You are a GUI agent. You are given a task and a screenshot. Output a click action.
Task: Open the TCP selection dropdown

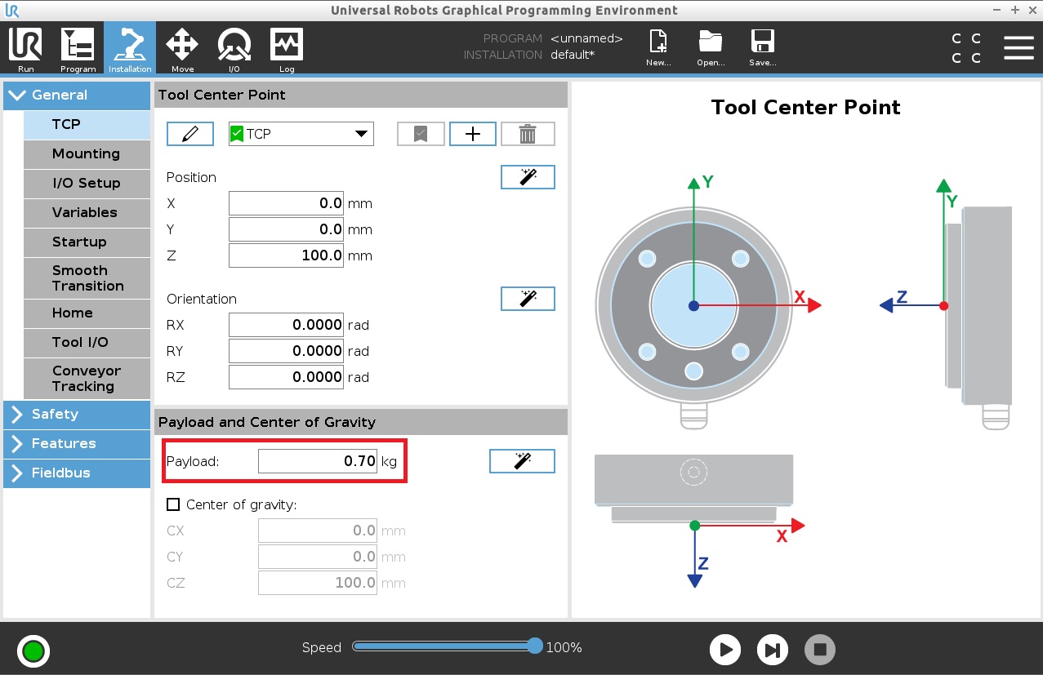point(301,134)
